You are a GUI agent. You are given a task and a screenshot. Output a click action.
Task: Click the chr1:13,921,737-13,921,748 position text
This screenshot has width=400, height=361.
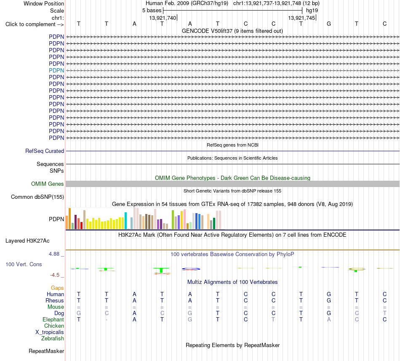(277, 3)
